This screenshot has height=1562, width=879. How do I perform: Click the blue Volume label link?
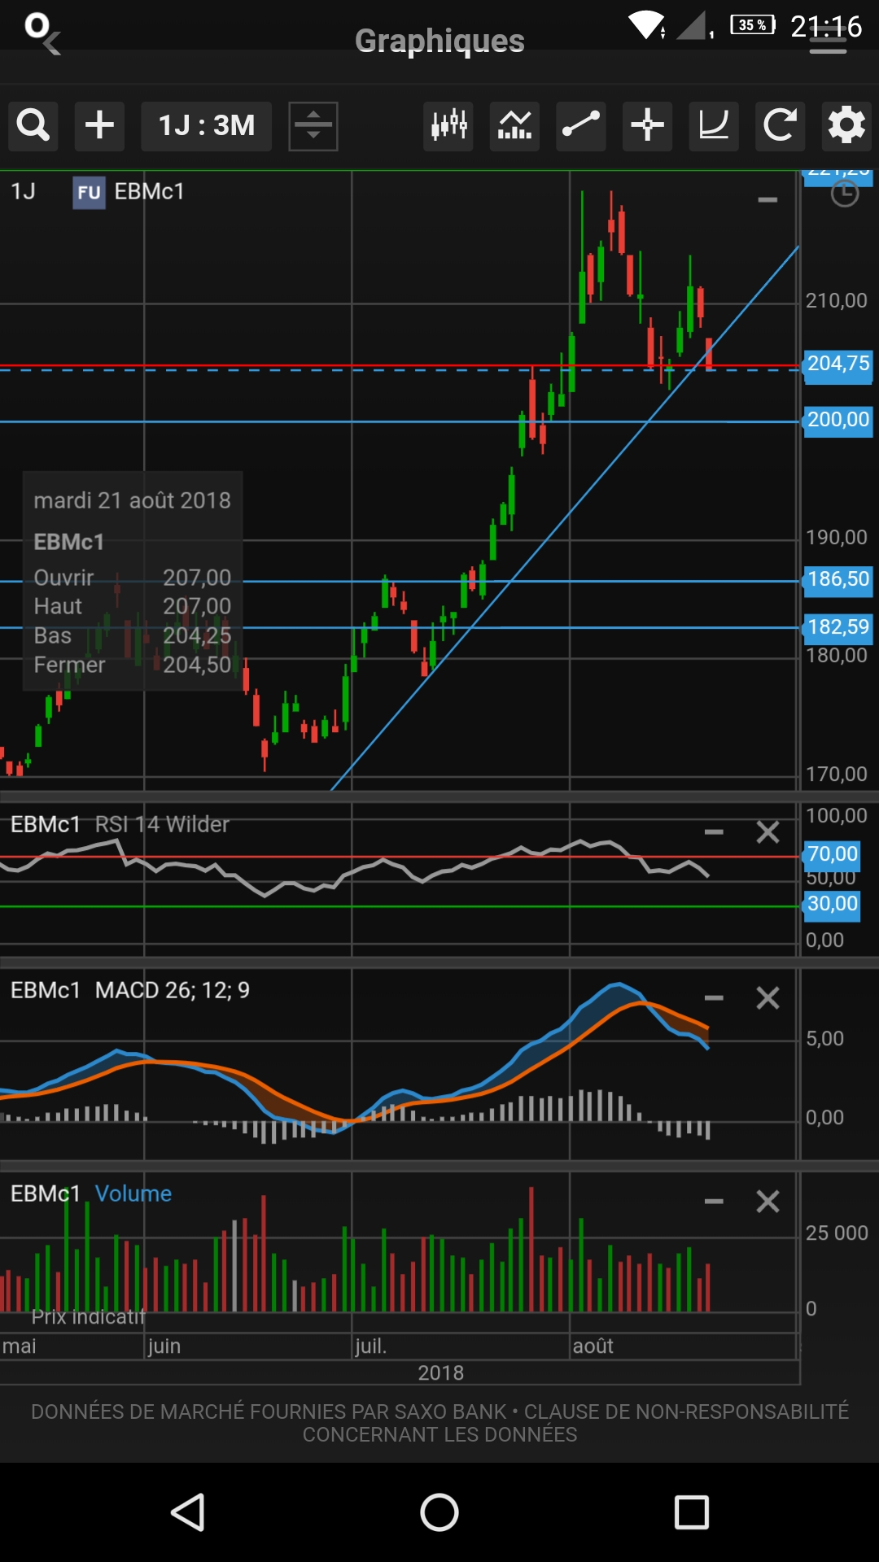click(x=133, y=1193)
